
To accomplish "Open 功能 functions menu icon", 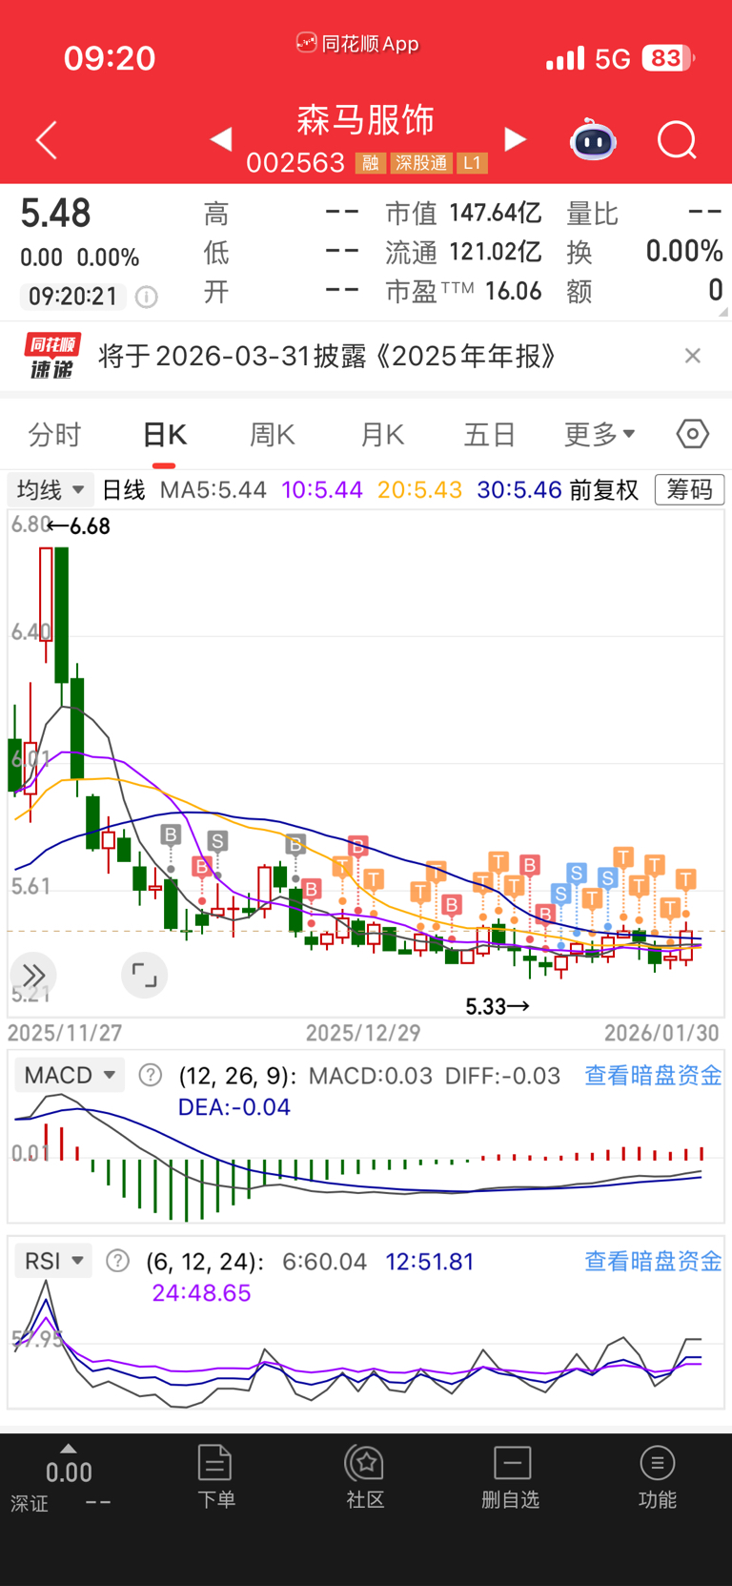I will tap(658, 1476).
